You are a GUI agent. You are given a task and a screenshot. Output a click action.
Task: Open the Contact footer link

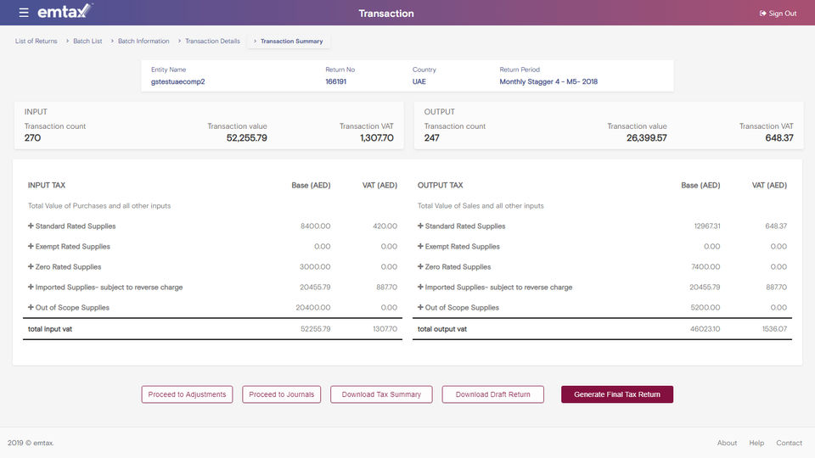tap(789, 443)
